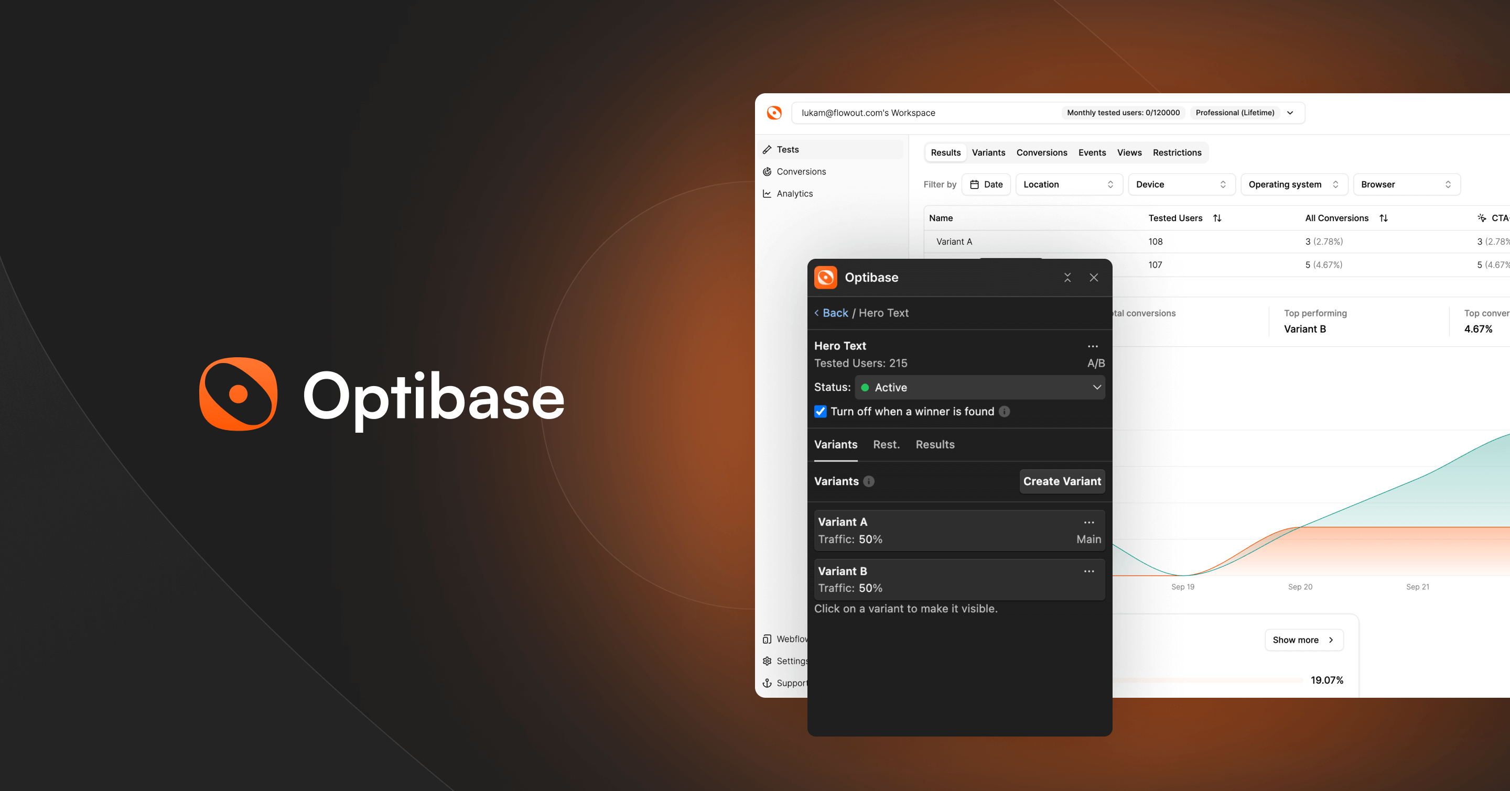
Task: Click the Show more button
Action: [x=1303, y=640]
